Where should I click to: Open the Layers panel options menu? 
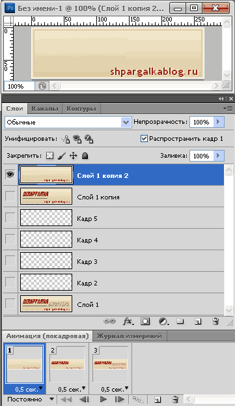pyautogui.click(x=228, y=108)
